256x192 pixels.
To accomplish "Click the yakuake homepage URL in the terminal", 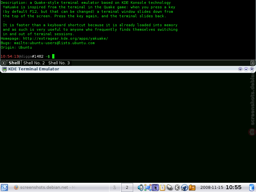I will [x=66, y=38].
